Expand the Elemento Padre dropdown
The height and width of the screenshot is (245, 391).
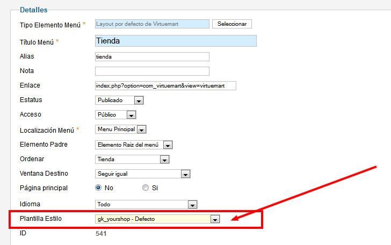tap(134, 145)
